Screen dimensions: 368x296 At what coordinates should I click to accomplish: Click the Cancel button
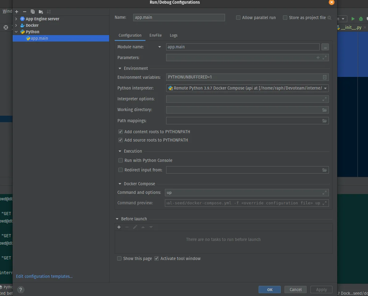[x=296, y=290]
